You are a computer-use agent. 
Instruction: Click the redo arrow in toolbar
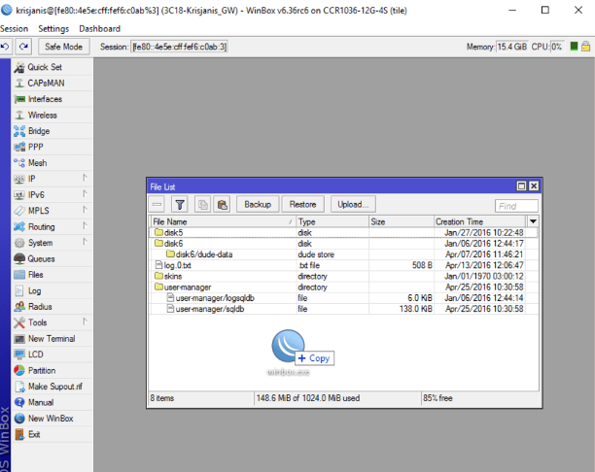[23, 47]
